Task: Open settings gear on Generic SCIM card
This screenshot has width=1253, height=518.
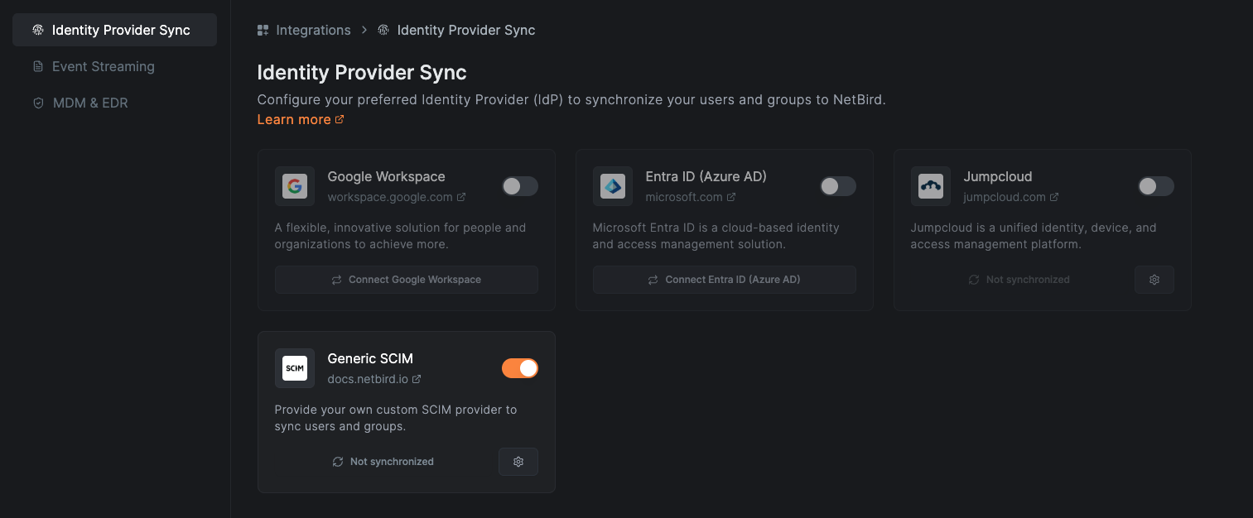Action: (518, 461)
